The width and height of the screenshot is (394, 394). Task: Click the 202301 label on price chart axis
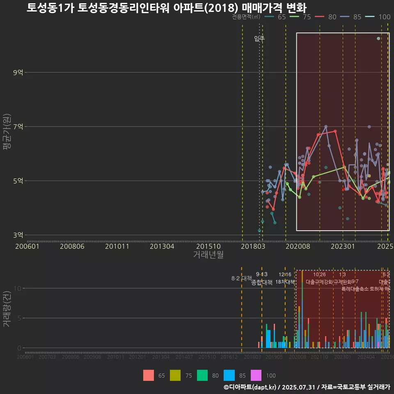[x=343, y=246]
